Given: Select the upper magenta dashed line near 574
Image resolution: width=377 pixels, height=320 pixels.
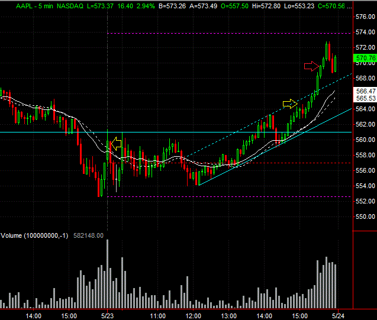Looking at the screenshot, I should point(228,33).
